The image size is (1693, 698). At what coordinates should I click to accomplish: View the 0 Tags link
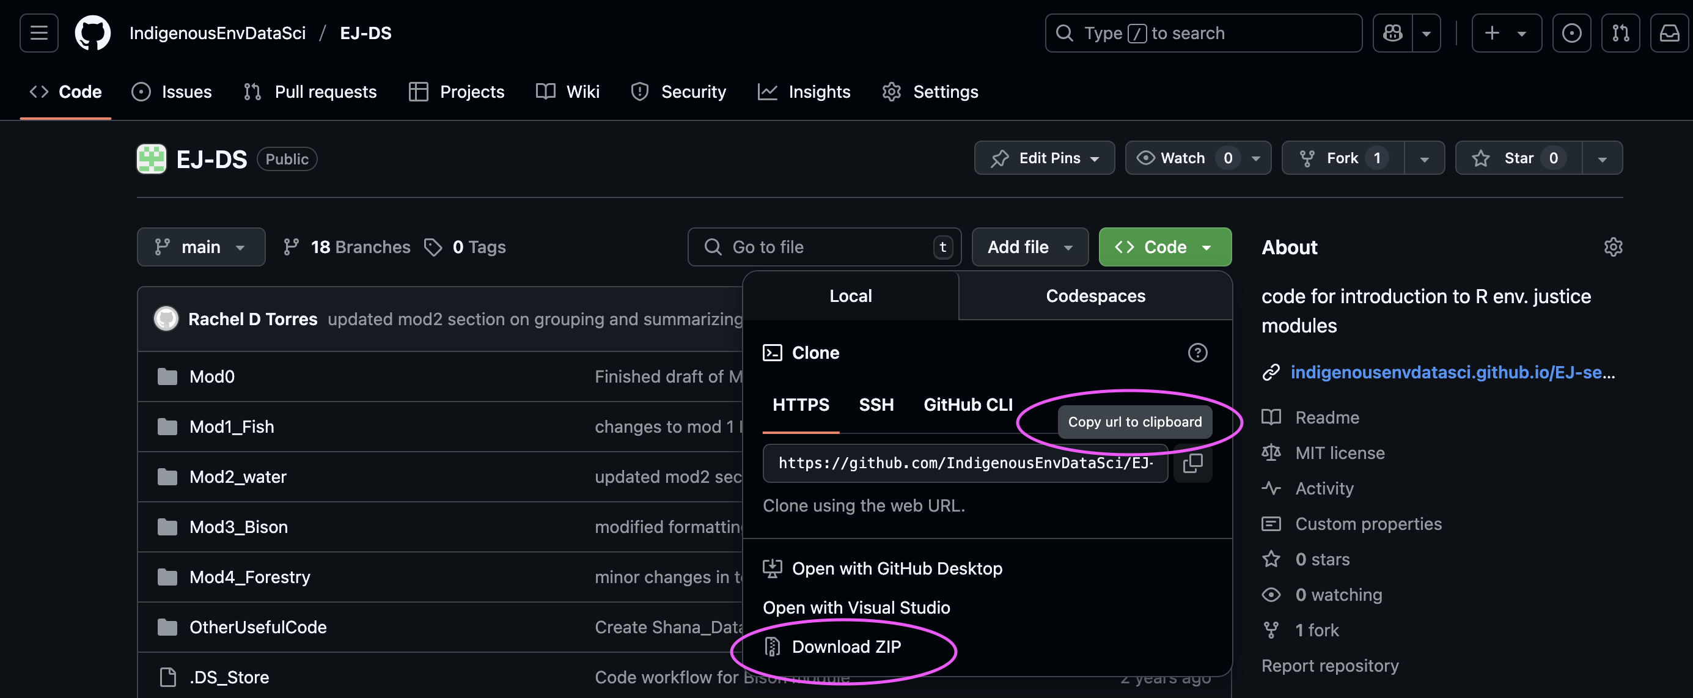point(465,246)
